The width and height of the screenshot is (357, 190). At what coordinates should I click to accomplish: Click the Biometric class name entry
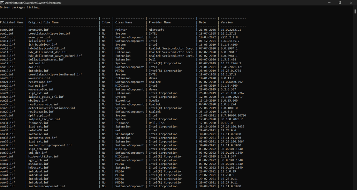(123, 101)
